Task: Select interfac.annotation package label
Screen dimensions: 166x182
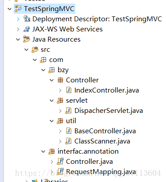Action: point(88,151)
